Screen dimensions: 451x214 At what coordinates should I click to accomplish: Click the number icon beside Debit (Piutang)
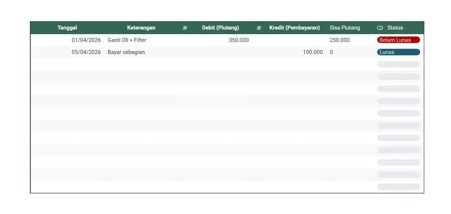[x=185, y=28]
